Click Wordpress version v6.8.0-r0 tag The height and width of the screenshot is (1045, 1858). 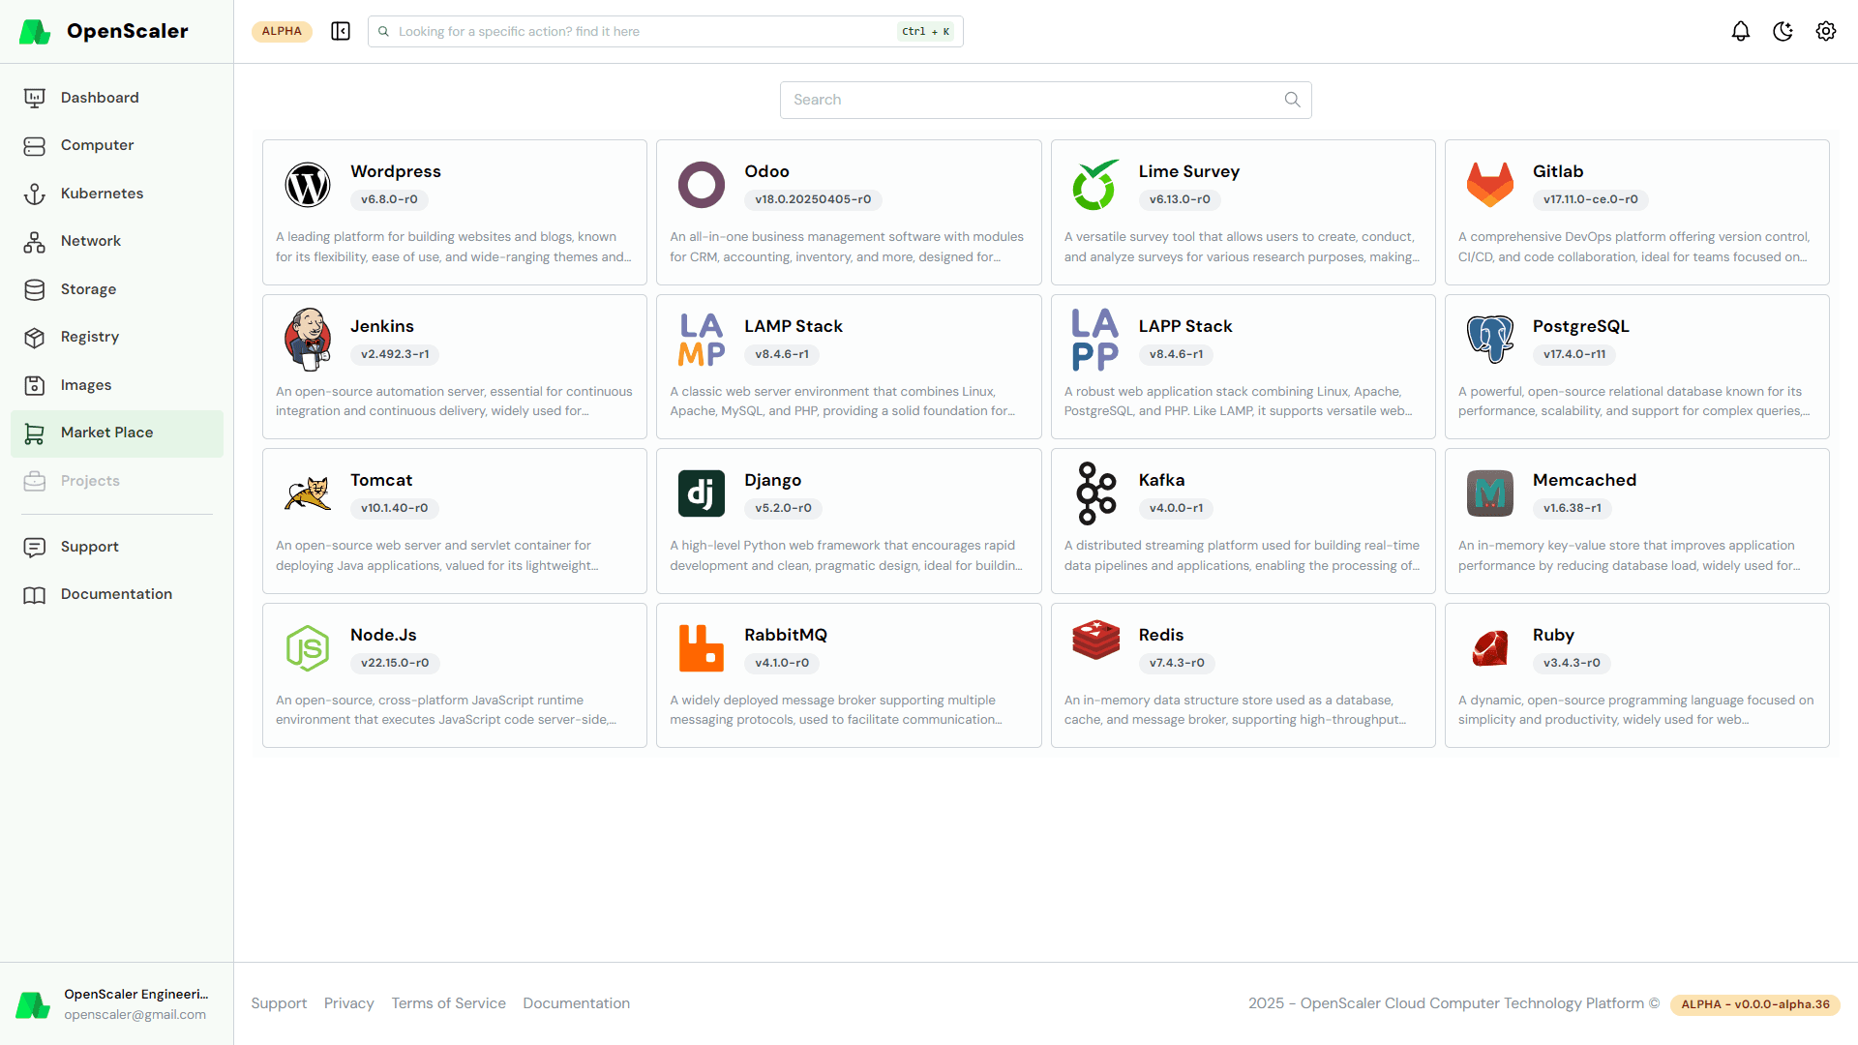(x=389, y=199)
